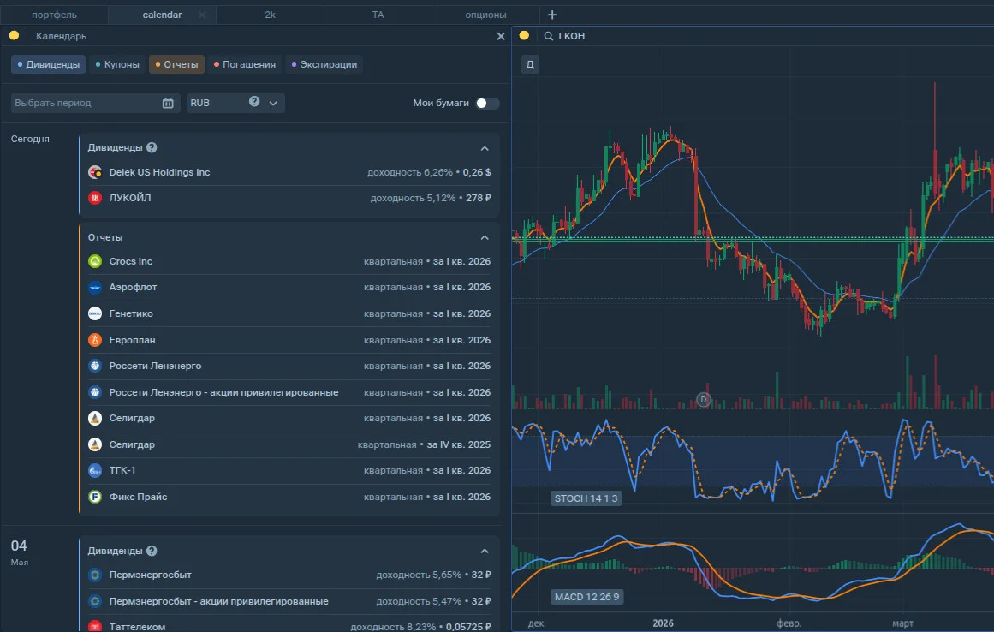
Task: Click the currency help question mark icon
Action: (254, 101)
